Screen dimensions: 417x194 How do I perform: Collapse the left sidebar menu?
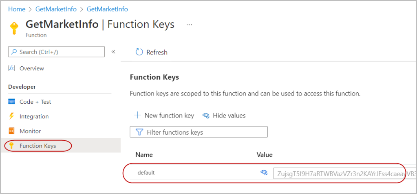[x=113, y=52]
